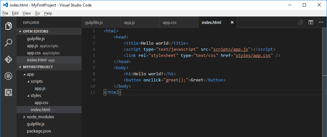The image size is (327, 137).
Task: Close the Visual Studio Code window
Action: click(319, 5)
